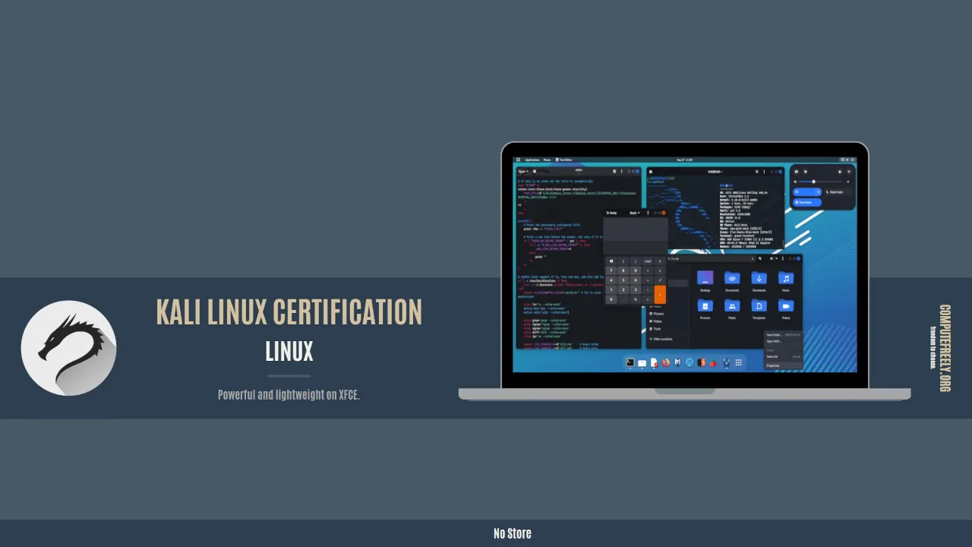Viewport: 972px width, 547px height.
Task: Click the clock date in top bar
Action: pyautogui.click(x=685, y=160)
